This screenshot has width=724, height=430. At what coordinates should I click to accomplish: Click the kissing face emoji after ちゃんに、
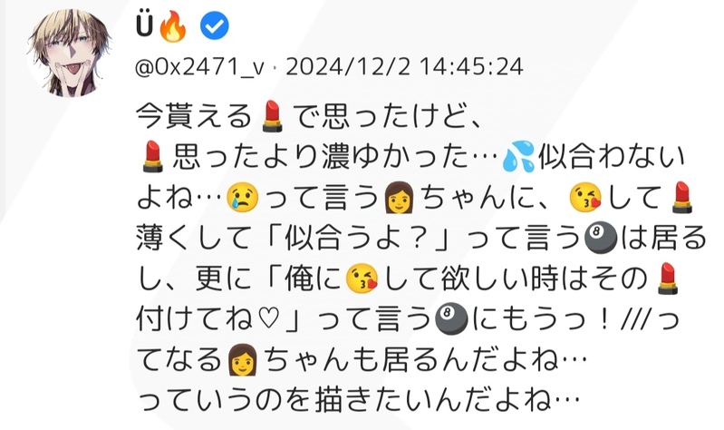pos(585,198)
